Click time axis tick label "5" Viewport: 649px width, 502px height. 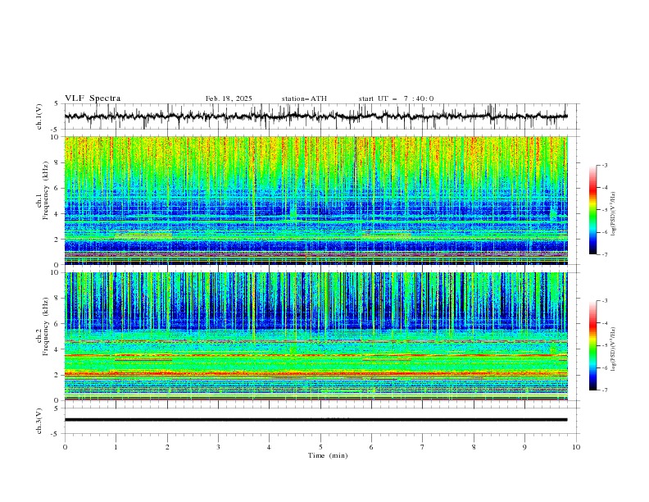320,447
